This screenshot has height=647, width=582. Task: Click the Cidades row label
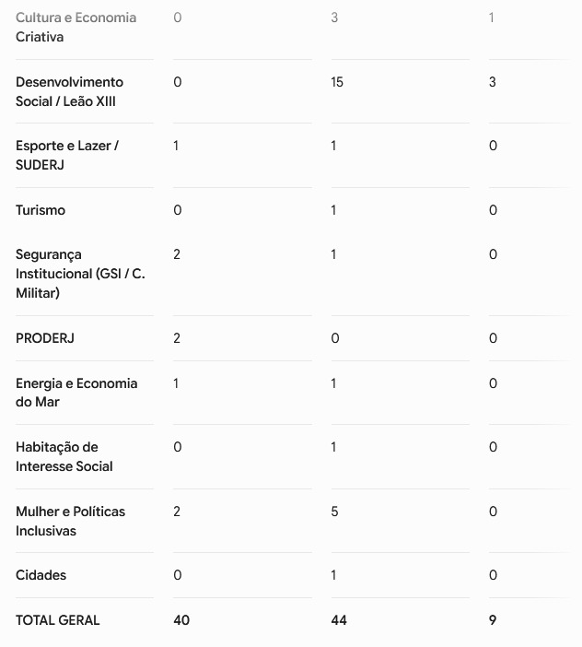[x=41, y=575]
